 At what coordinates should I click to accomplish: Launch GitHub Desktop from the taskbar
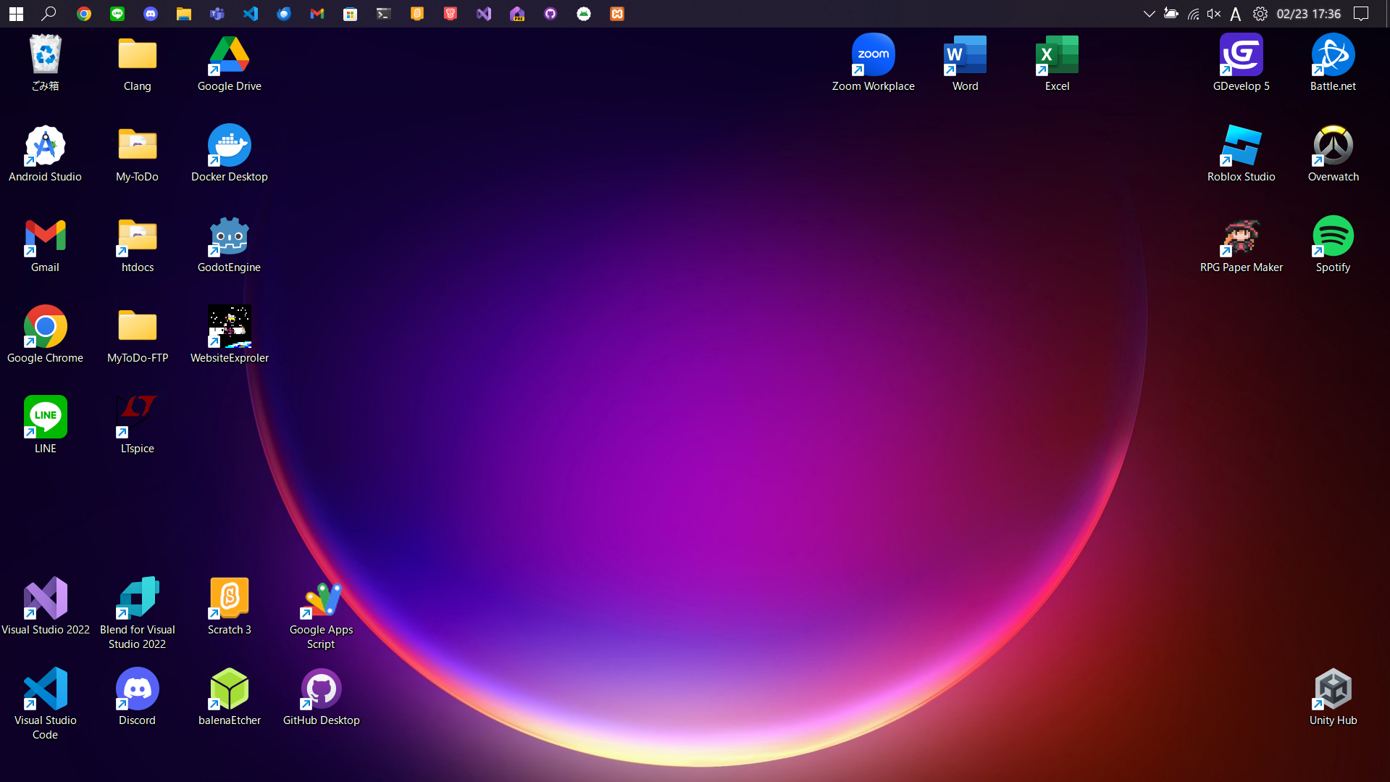pos(550,14)
